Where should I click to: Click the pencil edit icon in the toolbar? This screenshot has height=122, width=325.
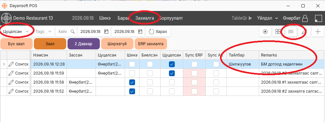[304, 32]
